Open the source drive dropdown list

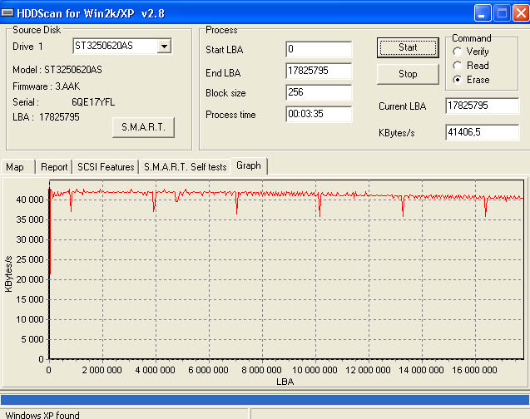164,46
